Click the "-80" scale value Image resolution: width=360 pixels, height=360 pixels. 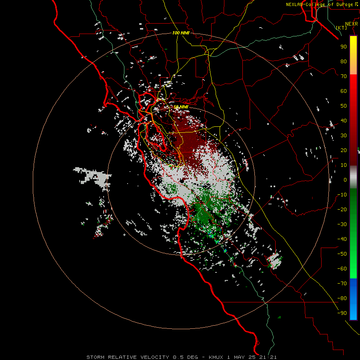click(x=342, y=298)
